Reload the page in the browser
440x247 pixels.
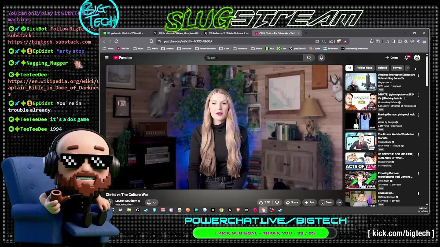click(117, 41)
